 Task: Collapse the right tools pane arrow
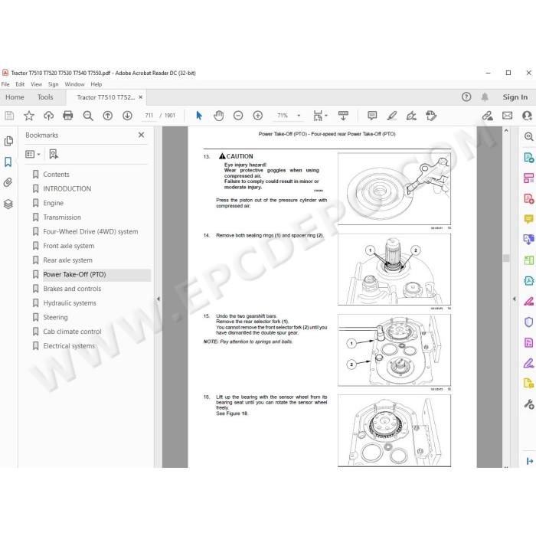coord(515,299)
